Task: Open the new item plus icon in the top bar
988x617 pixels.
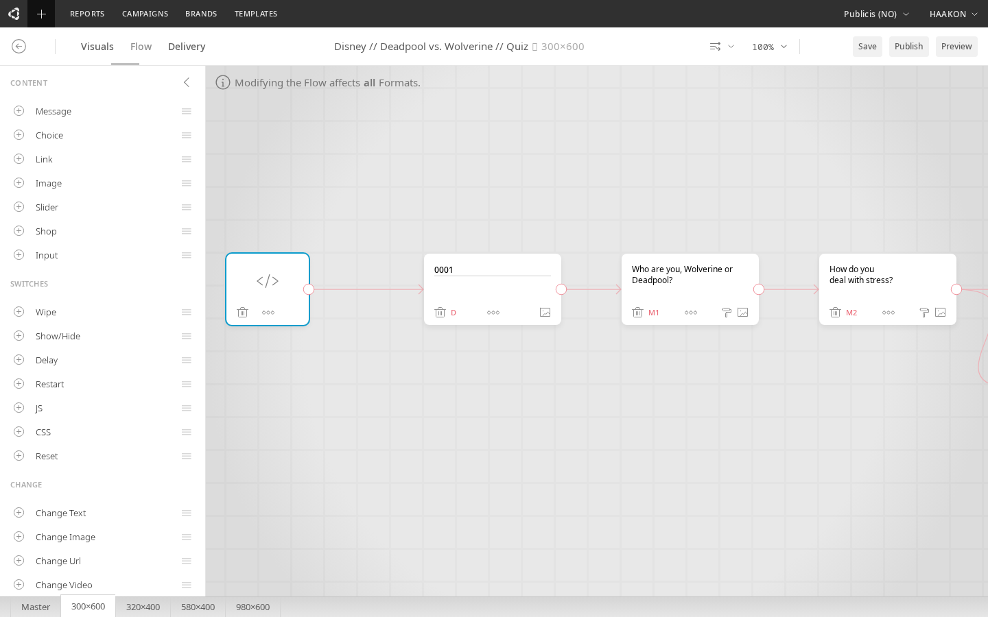Action: pyautogui.click(x=41, y=14)
